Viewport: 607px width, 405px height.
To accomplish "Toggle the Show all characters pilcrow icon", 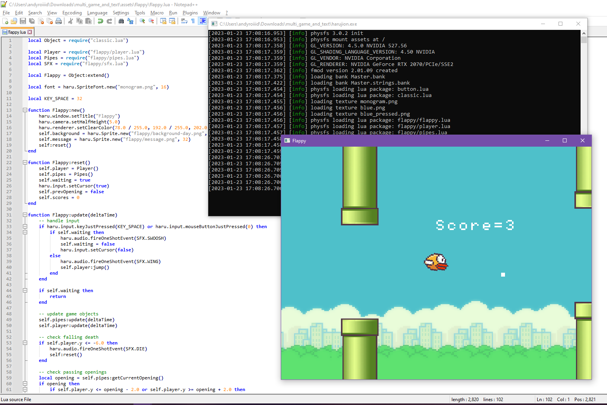I will coord(193,21).
